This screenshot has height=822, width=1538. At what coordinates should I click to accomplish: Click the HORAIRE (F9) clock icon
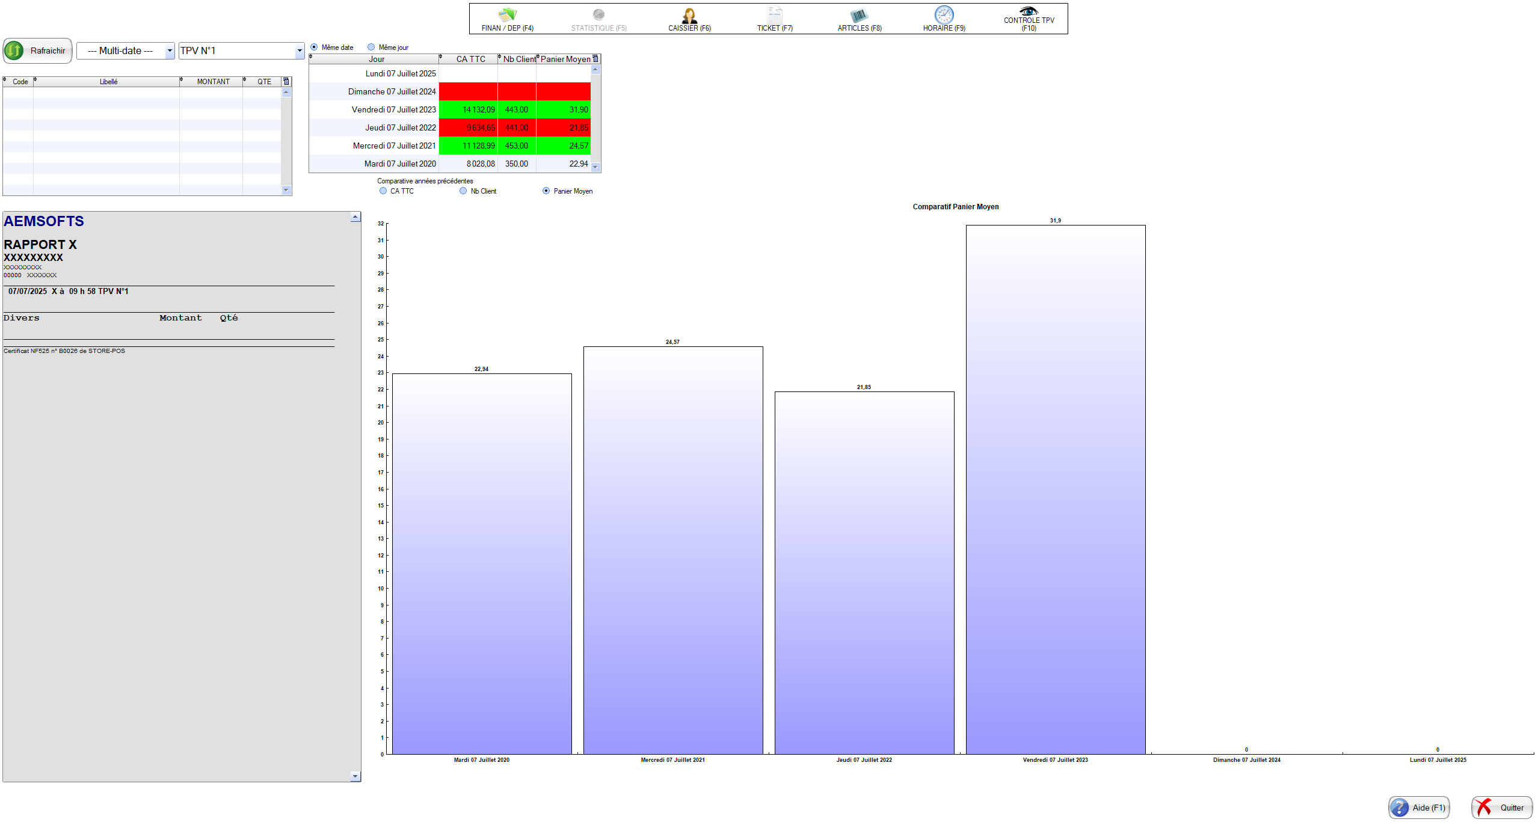point(944,15)
